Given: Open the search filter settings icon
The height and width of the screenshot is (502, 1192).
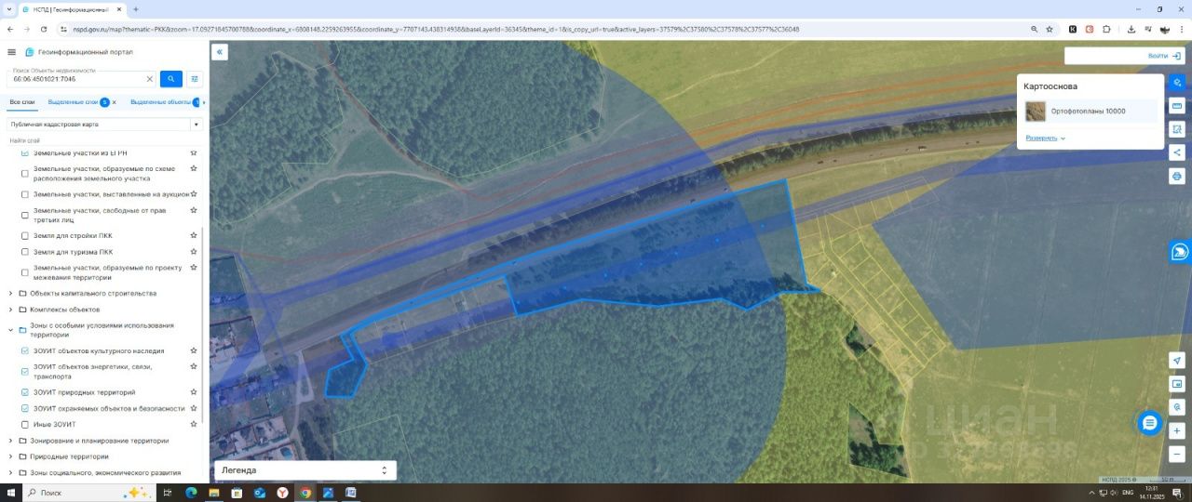Looking at the screenshot, I should point(195,79).
